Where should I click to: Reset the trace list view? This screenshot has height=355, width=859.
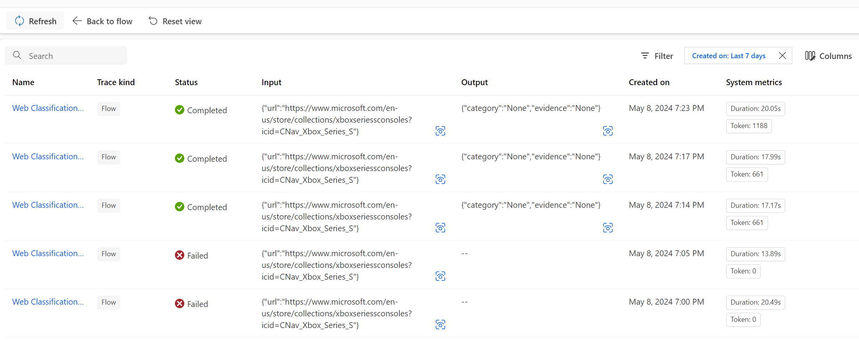pos(175,21)
